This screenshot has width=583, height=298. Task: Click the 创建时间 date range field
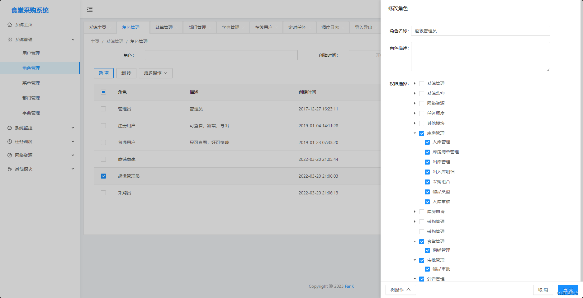(365, 55)
